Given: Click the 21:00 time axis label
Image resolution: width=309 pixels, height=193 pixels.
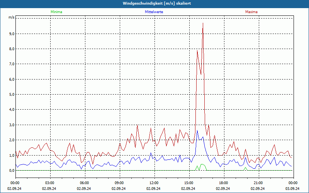Looking at the screenshot, I should pyautogui.click(x=259, y=183).
